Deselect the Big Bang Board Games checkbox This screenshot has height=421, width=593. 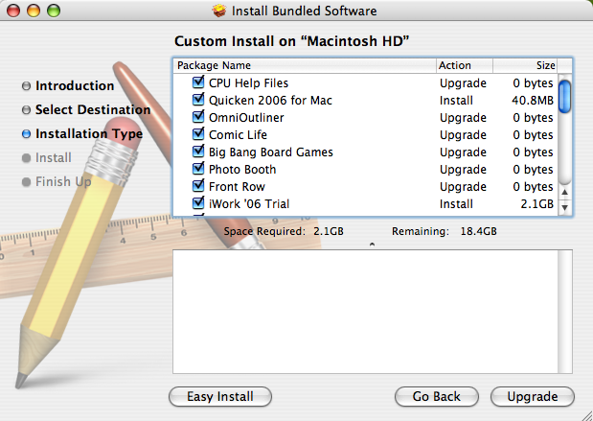coord(198,152)
